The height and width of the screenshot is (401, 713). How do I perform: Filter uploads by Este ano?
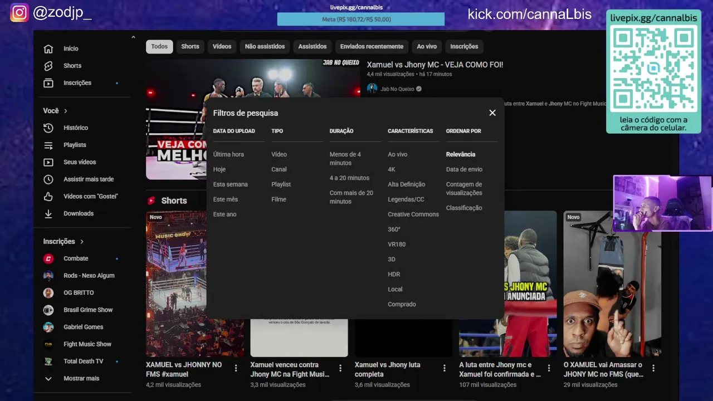coord(225,214)
